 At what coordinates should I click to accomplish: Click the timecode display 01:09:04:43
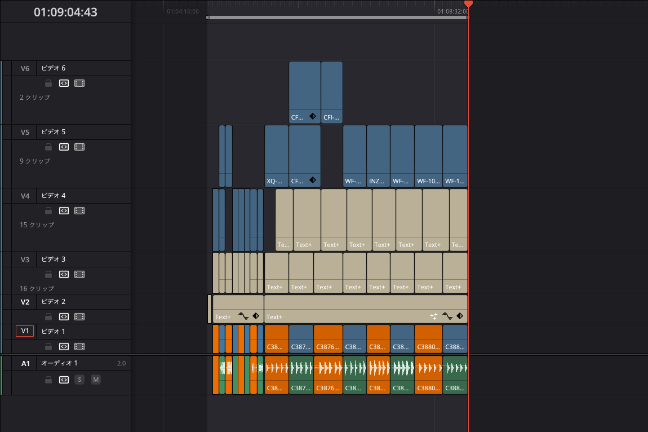click(x=65, y=12)
